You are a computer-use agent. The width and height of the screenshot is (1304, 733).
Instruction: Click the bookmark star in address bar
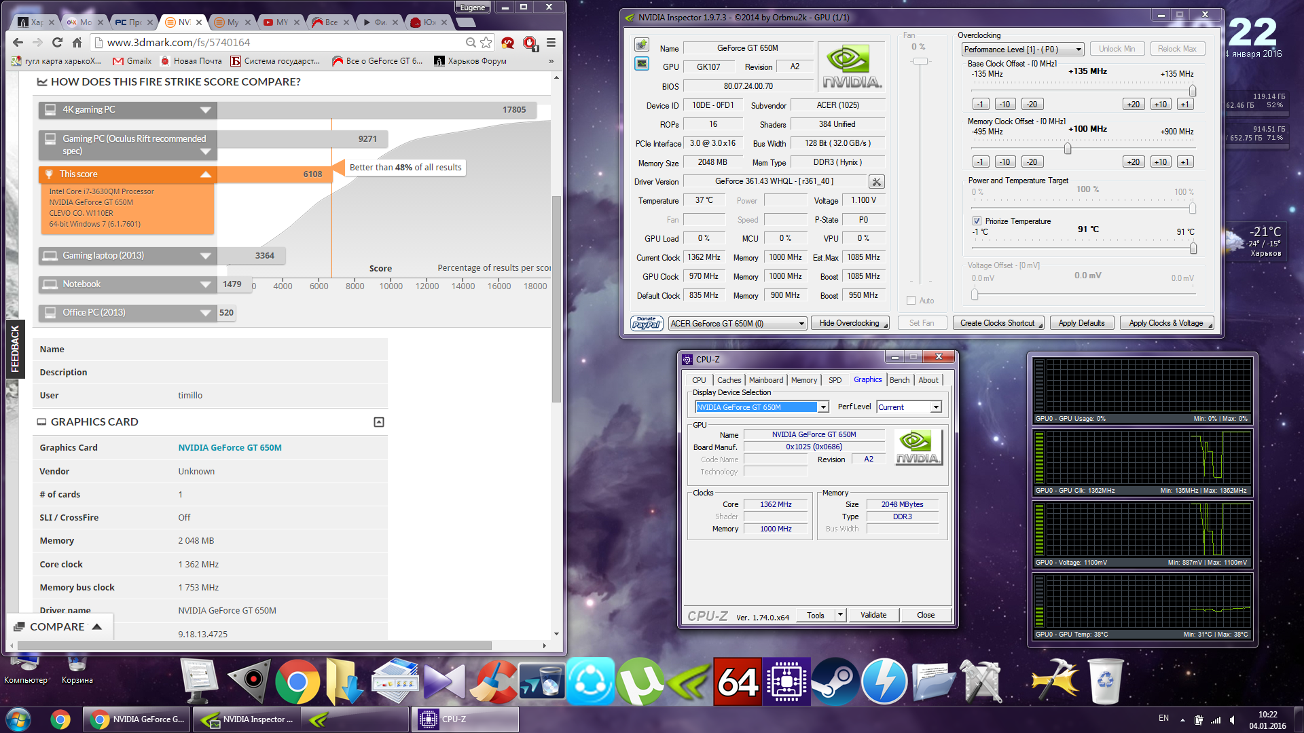(x=486, y=43)
